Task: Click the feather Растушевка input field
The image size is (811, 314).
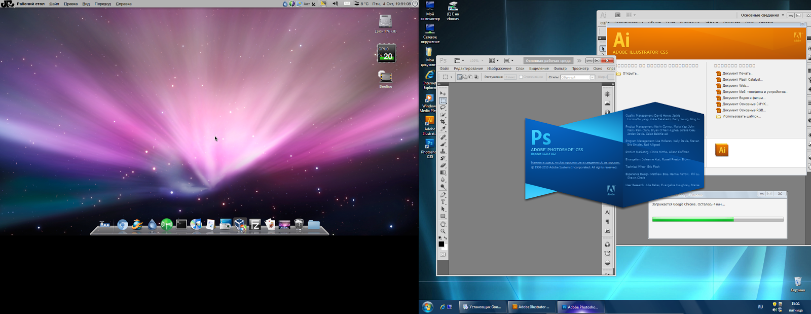Action: [x=510, y=77]
